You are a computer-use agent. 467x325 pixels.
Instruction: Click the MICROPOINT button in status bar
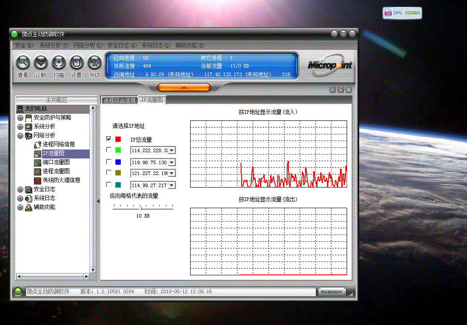point(332,291)
